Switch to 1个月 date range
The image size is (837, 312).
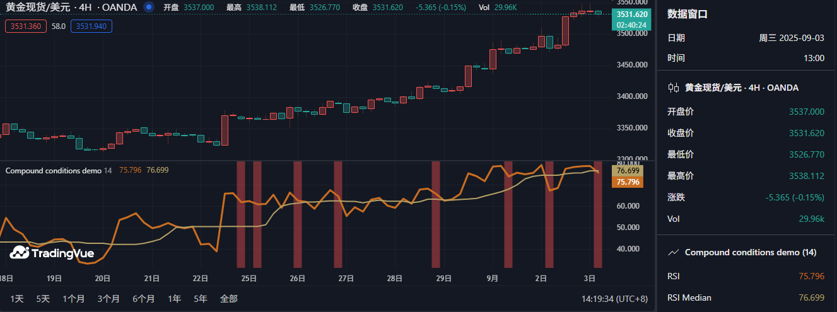73,299
